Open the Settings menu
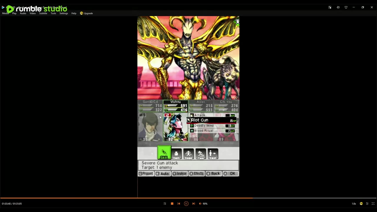This screenshot has width=377, height=212. click(64, 13)
